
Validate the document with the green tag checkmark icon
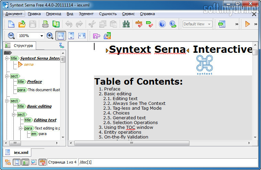coord(150,24)
